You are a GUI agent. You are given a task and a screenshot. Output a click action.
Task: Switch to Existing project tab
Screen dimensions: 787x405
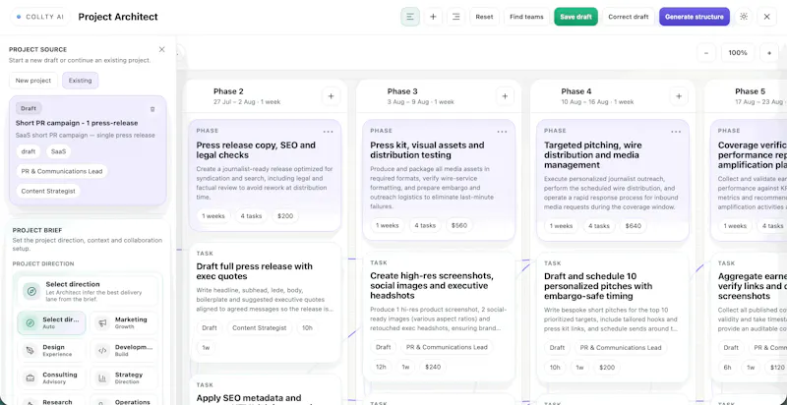[x=81, y=81]
